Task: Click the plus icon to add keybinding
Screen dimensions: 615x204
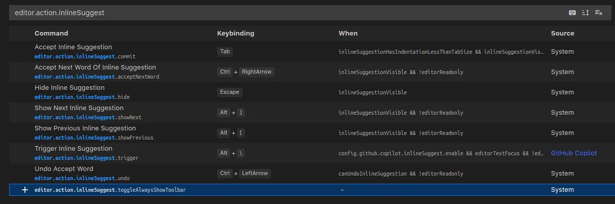Action: 25,190
